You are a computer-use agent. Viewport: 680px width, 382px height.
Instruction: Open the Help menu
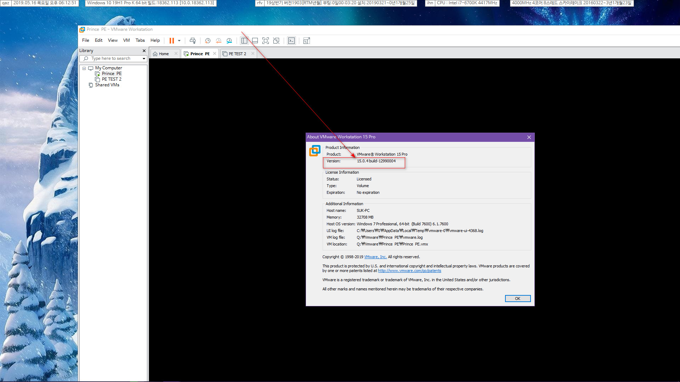(x=155, y=40)
